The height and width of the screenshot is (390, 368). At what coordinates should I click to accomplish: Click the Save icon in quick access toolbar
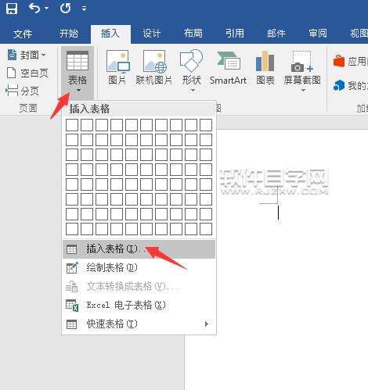[12, 9]
